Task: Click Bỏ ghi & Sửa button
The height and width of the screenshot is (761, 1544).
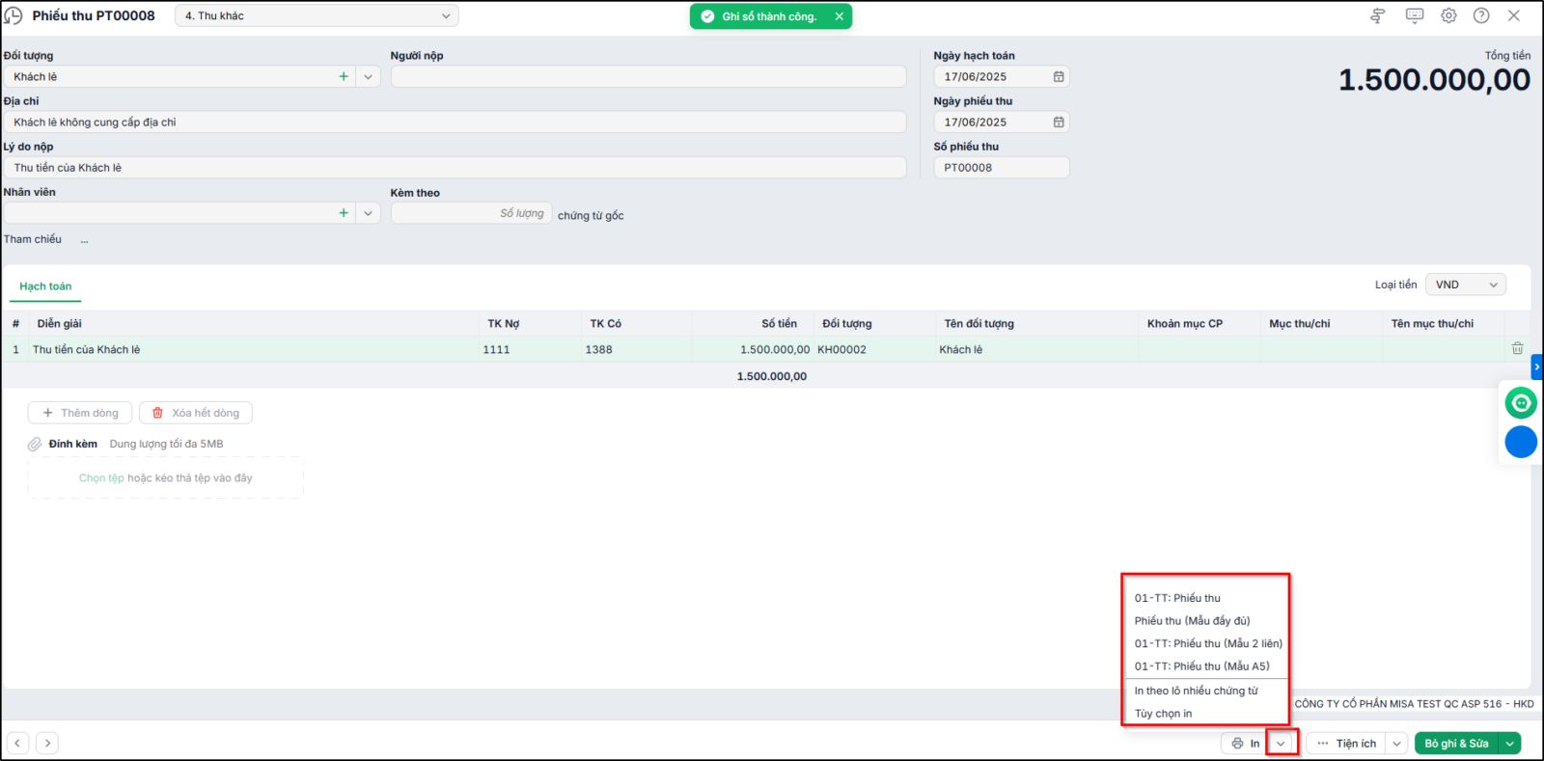Action: (x=1456, y=743)
